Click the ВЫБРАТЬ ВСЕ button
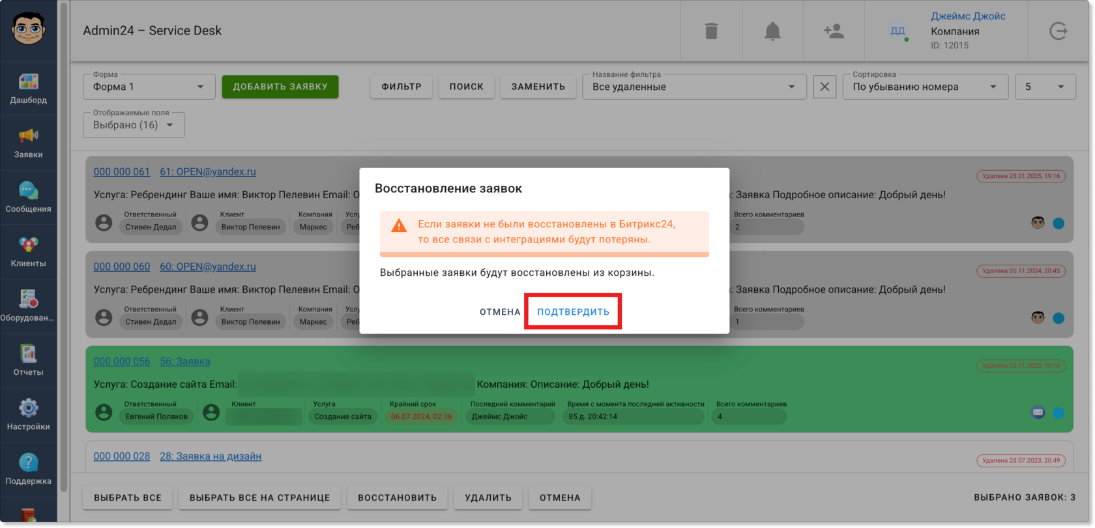Image resolution: width=1095 pixels, height=528 pixels. point(128,497)
